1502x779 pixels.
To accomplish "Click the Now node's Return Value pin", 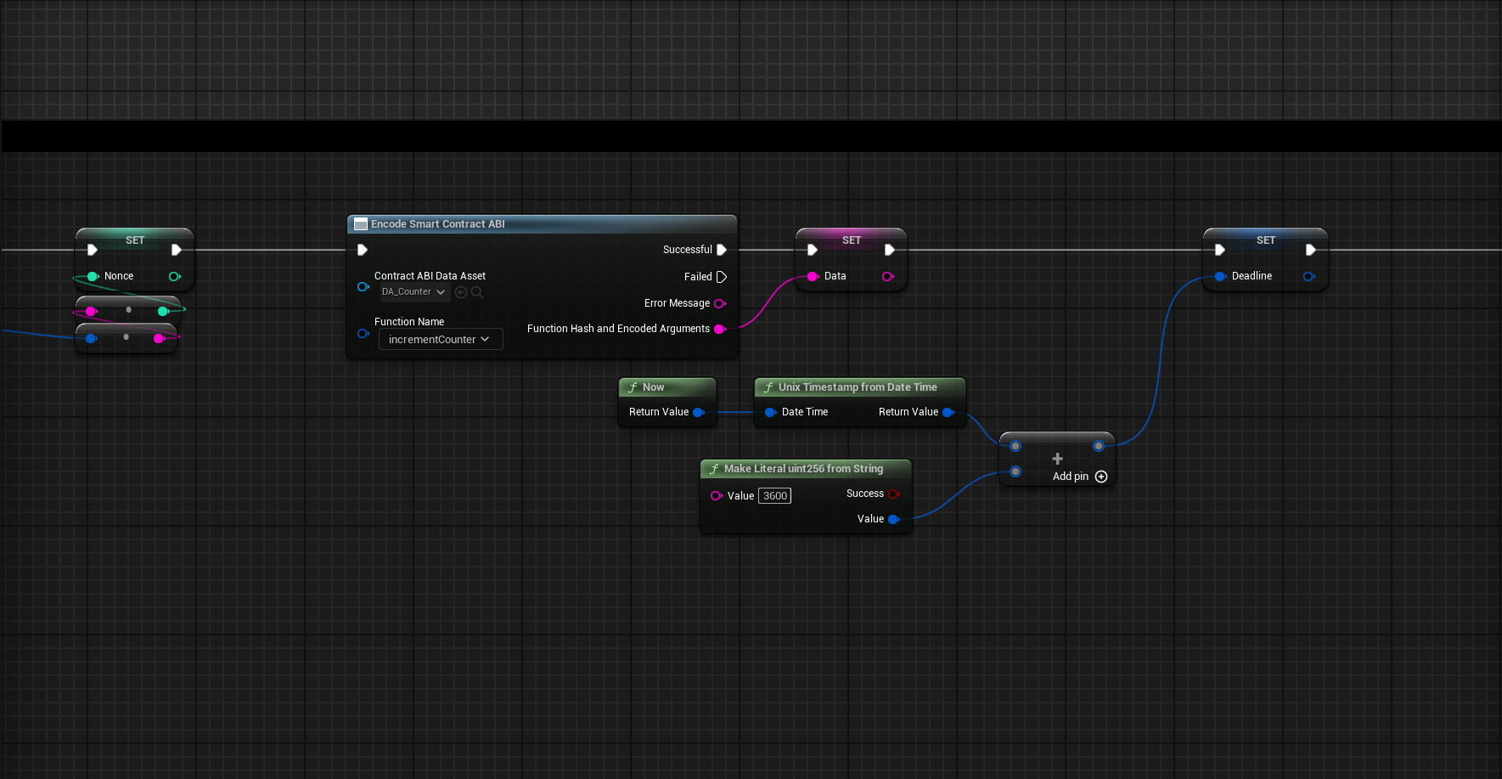I will [x=698, y=412].
